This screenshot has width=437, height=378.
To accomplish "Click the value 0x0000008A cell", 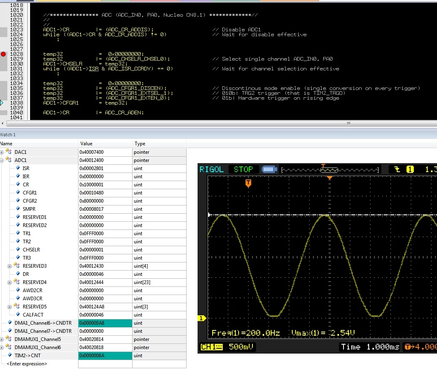I will click(105, 356).
